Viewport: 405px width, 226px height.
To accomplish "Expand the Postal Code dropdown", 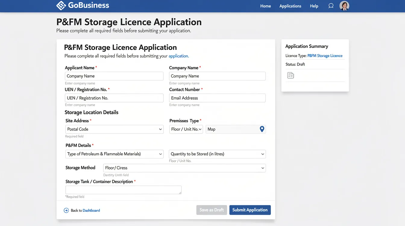I will (x=115, y=129).
